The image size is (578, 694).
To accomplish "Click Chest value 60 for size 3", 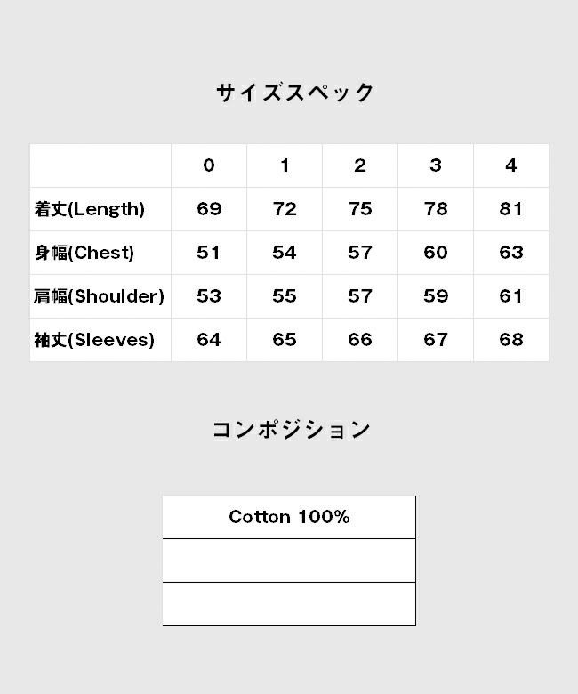I will [436, 253].
